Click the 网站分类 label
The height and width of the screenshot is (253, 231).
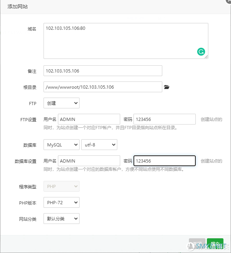point(28,219)
